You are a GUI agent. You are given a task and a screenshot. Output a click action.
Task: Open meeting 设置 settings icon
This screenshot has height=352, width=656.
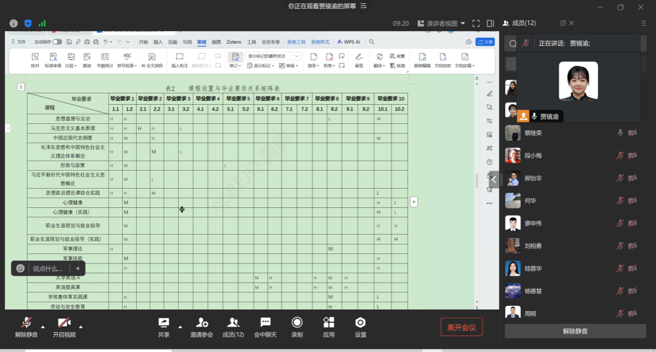tap(361, 323)
